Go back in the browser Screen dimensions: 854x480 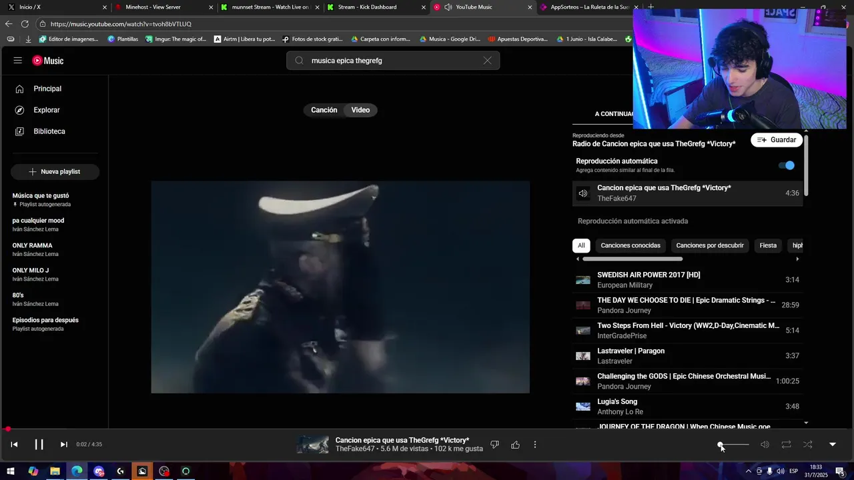9,24
